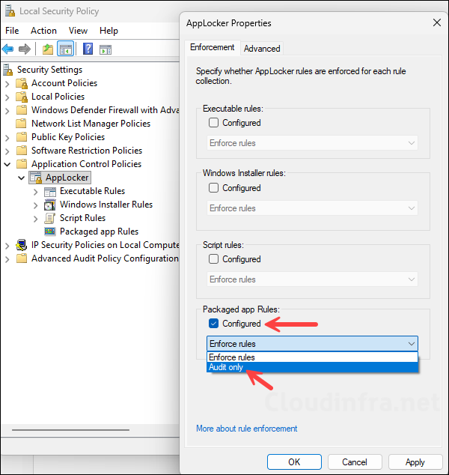
Task: Close the AppLocker Properties dialog
Action: pyautogui.click(x=436, y=22)
